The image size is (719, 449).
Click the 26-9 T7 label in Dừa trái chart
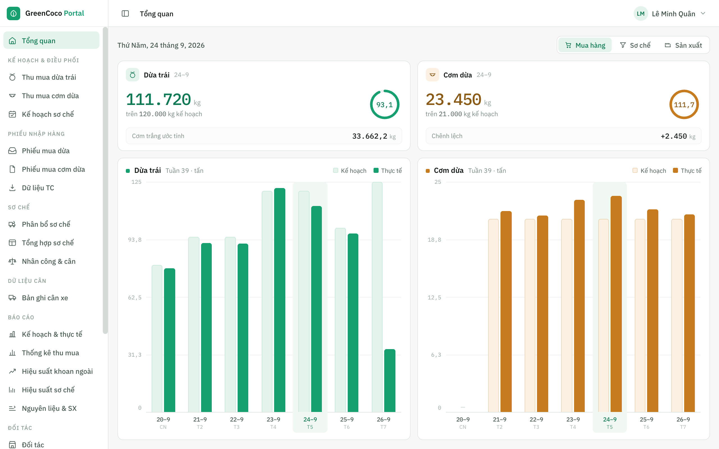[383, 423]
